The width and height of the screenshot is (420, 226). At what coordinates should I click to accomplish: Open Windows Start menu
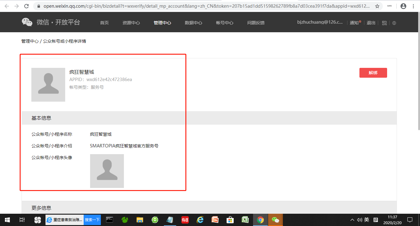point(7,220)
